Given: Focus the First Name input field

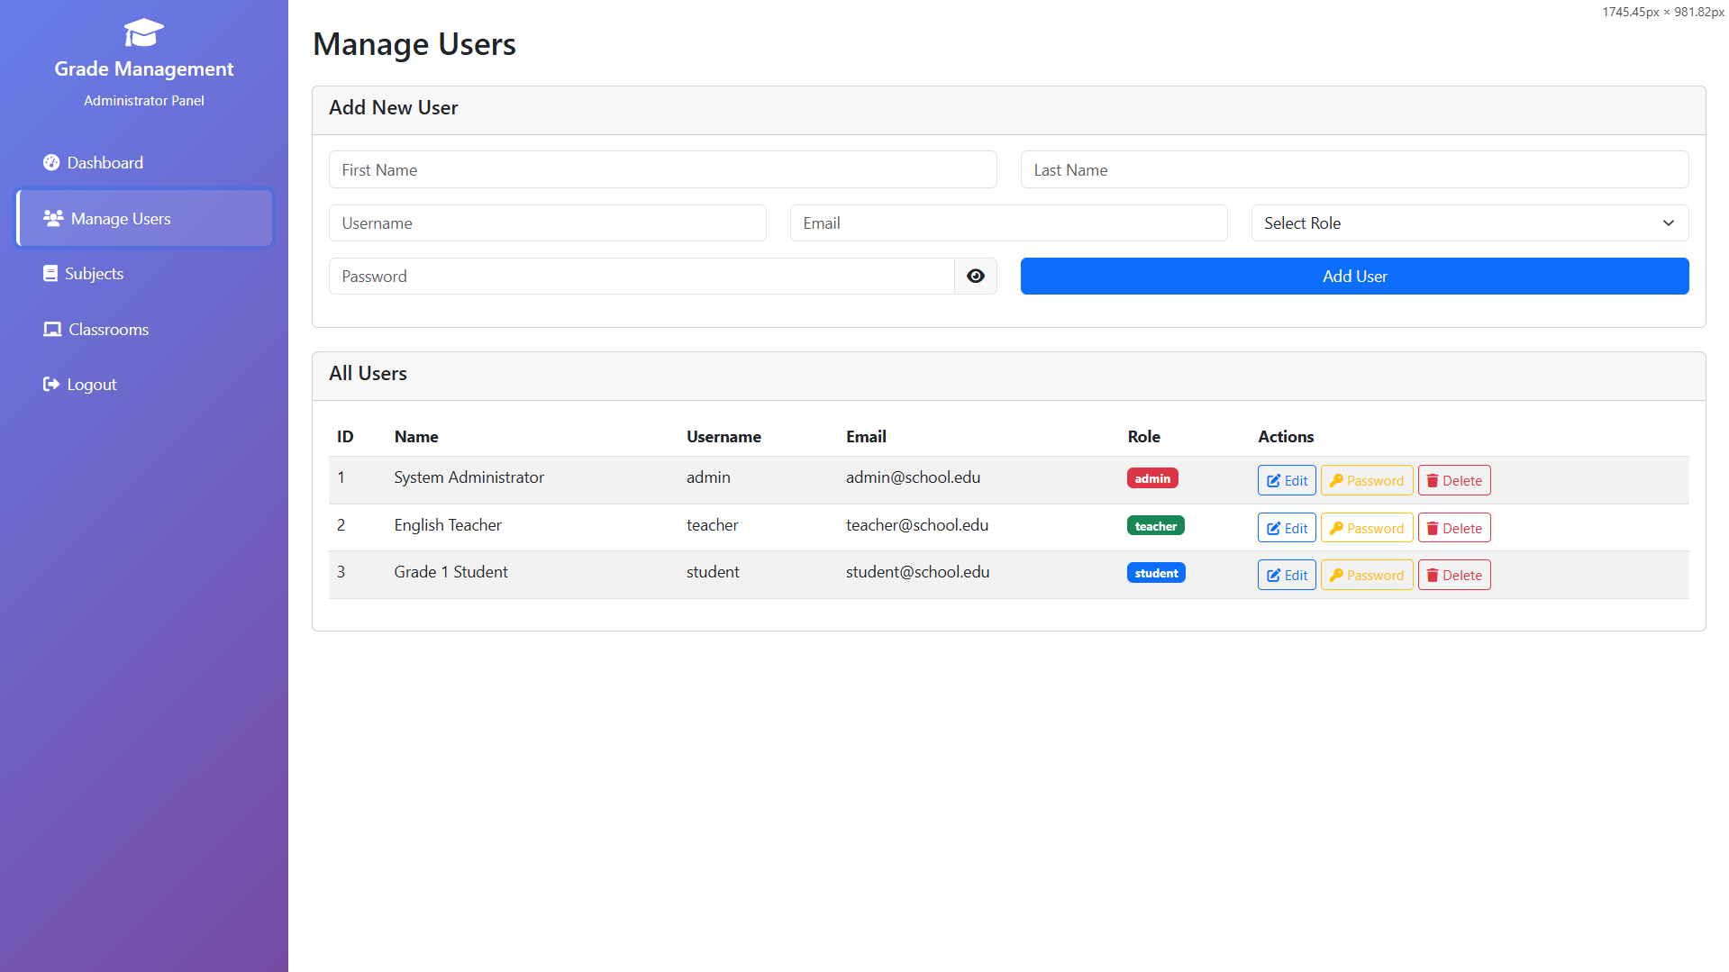Looking at the screenshot, I should tap(662, 170).
